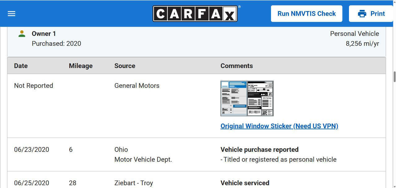Select 'Motor Vehicle Dept.' text

[143, 160]
